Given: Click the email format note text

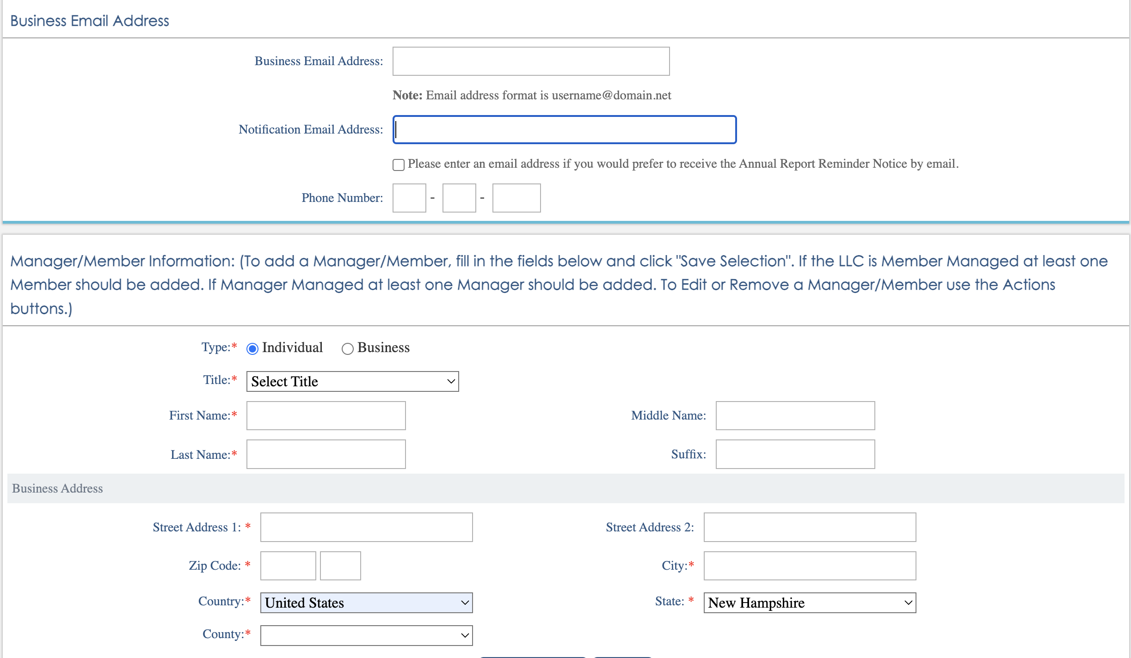Looking at the screenshot, I should tap(532, 95).
